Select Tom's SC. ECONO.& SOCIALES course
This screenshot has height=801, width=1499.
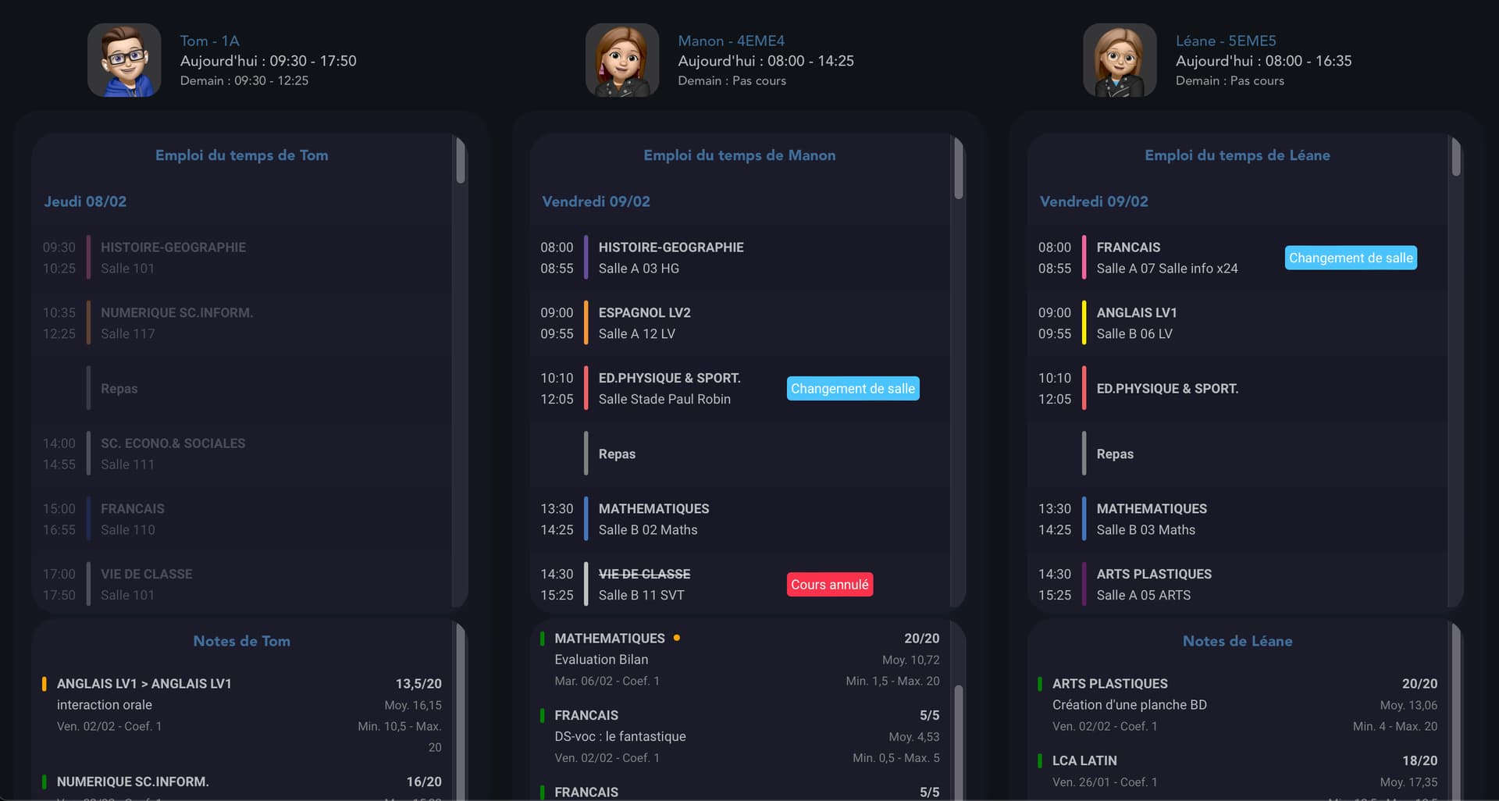[x=241, y=454]
